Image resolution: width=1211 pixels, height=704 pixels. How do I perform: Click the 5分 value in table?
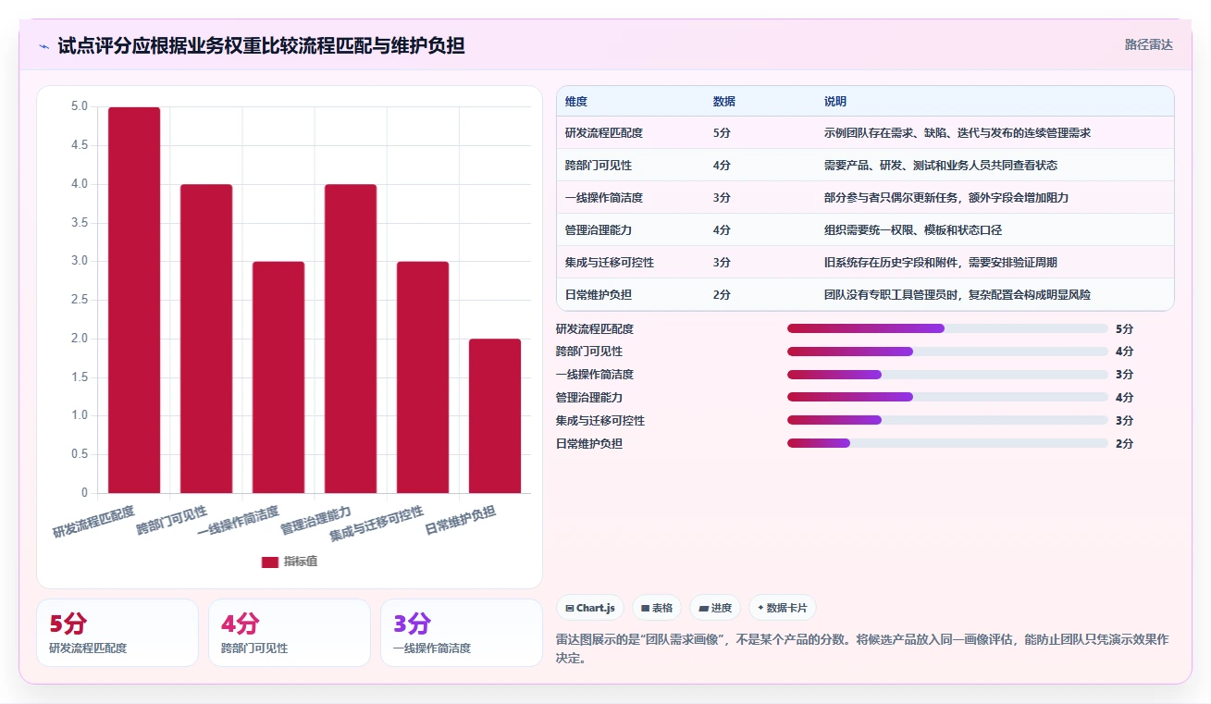722,133
